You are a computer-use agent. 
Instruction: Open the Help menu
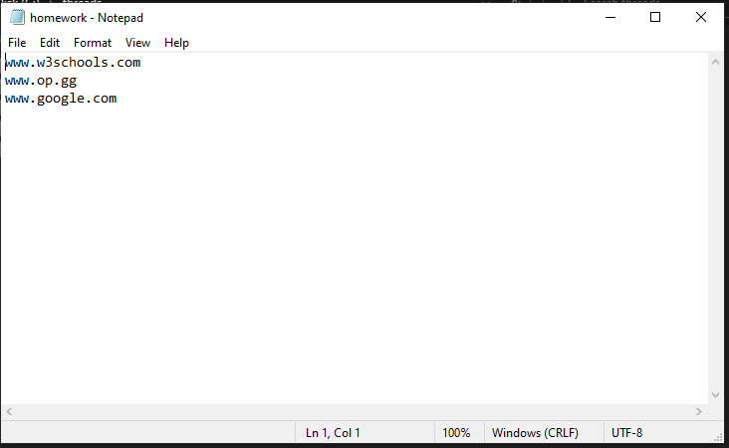tap(176, 43)
